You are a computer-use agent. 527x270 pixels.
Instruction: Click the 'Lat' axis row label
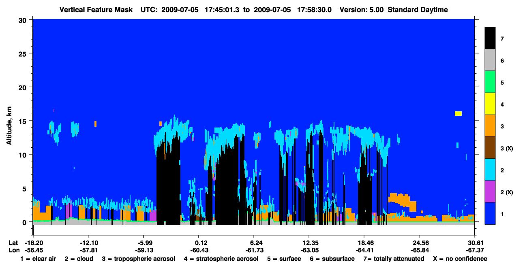(x=13, y=243)
